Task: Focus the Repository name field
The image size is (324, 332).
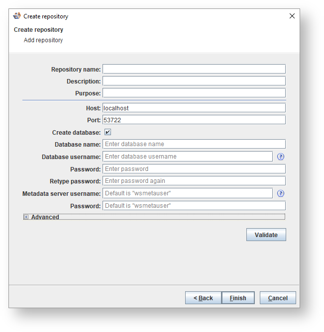Action: pos(194,69)
